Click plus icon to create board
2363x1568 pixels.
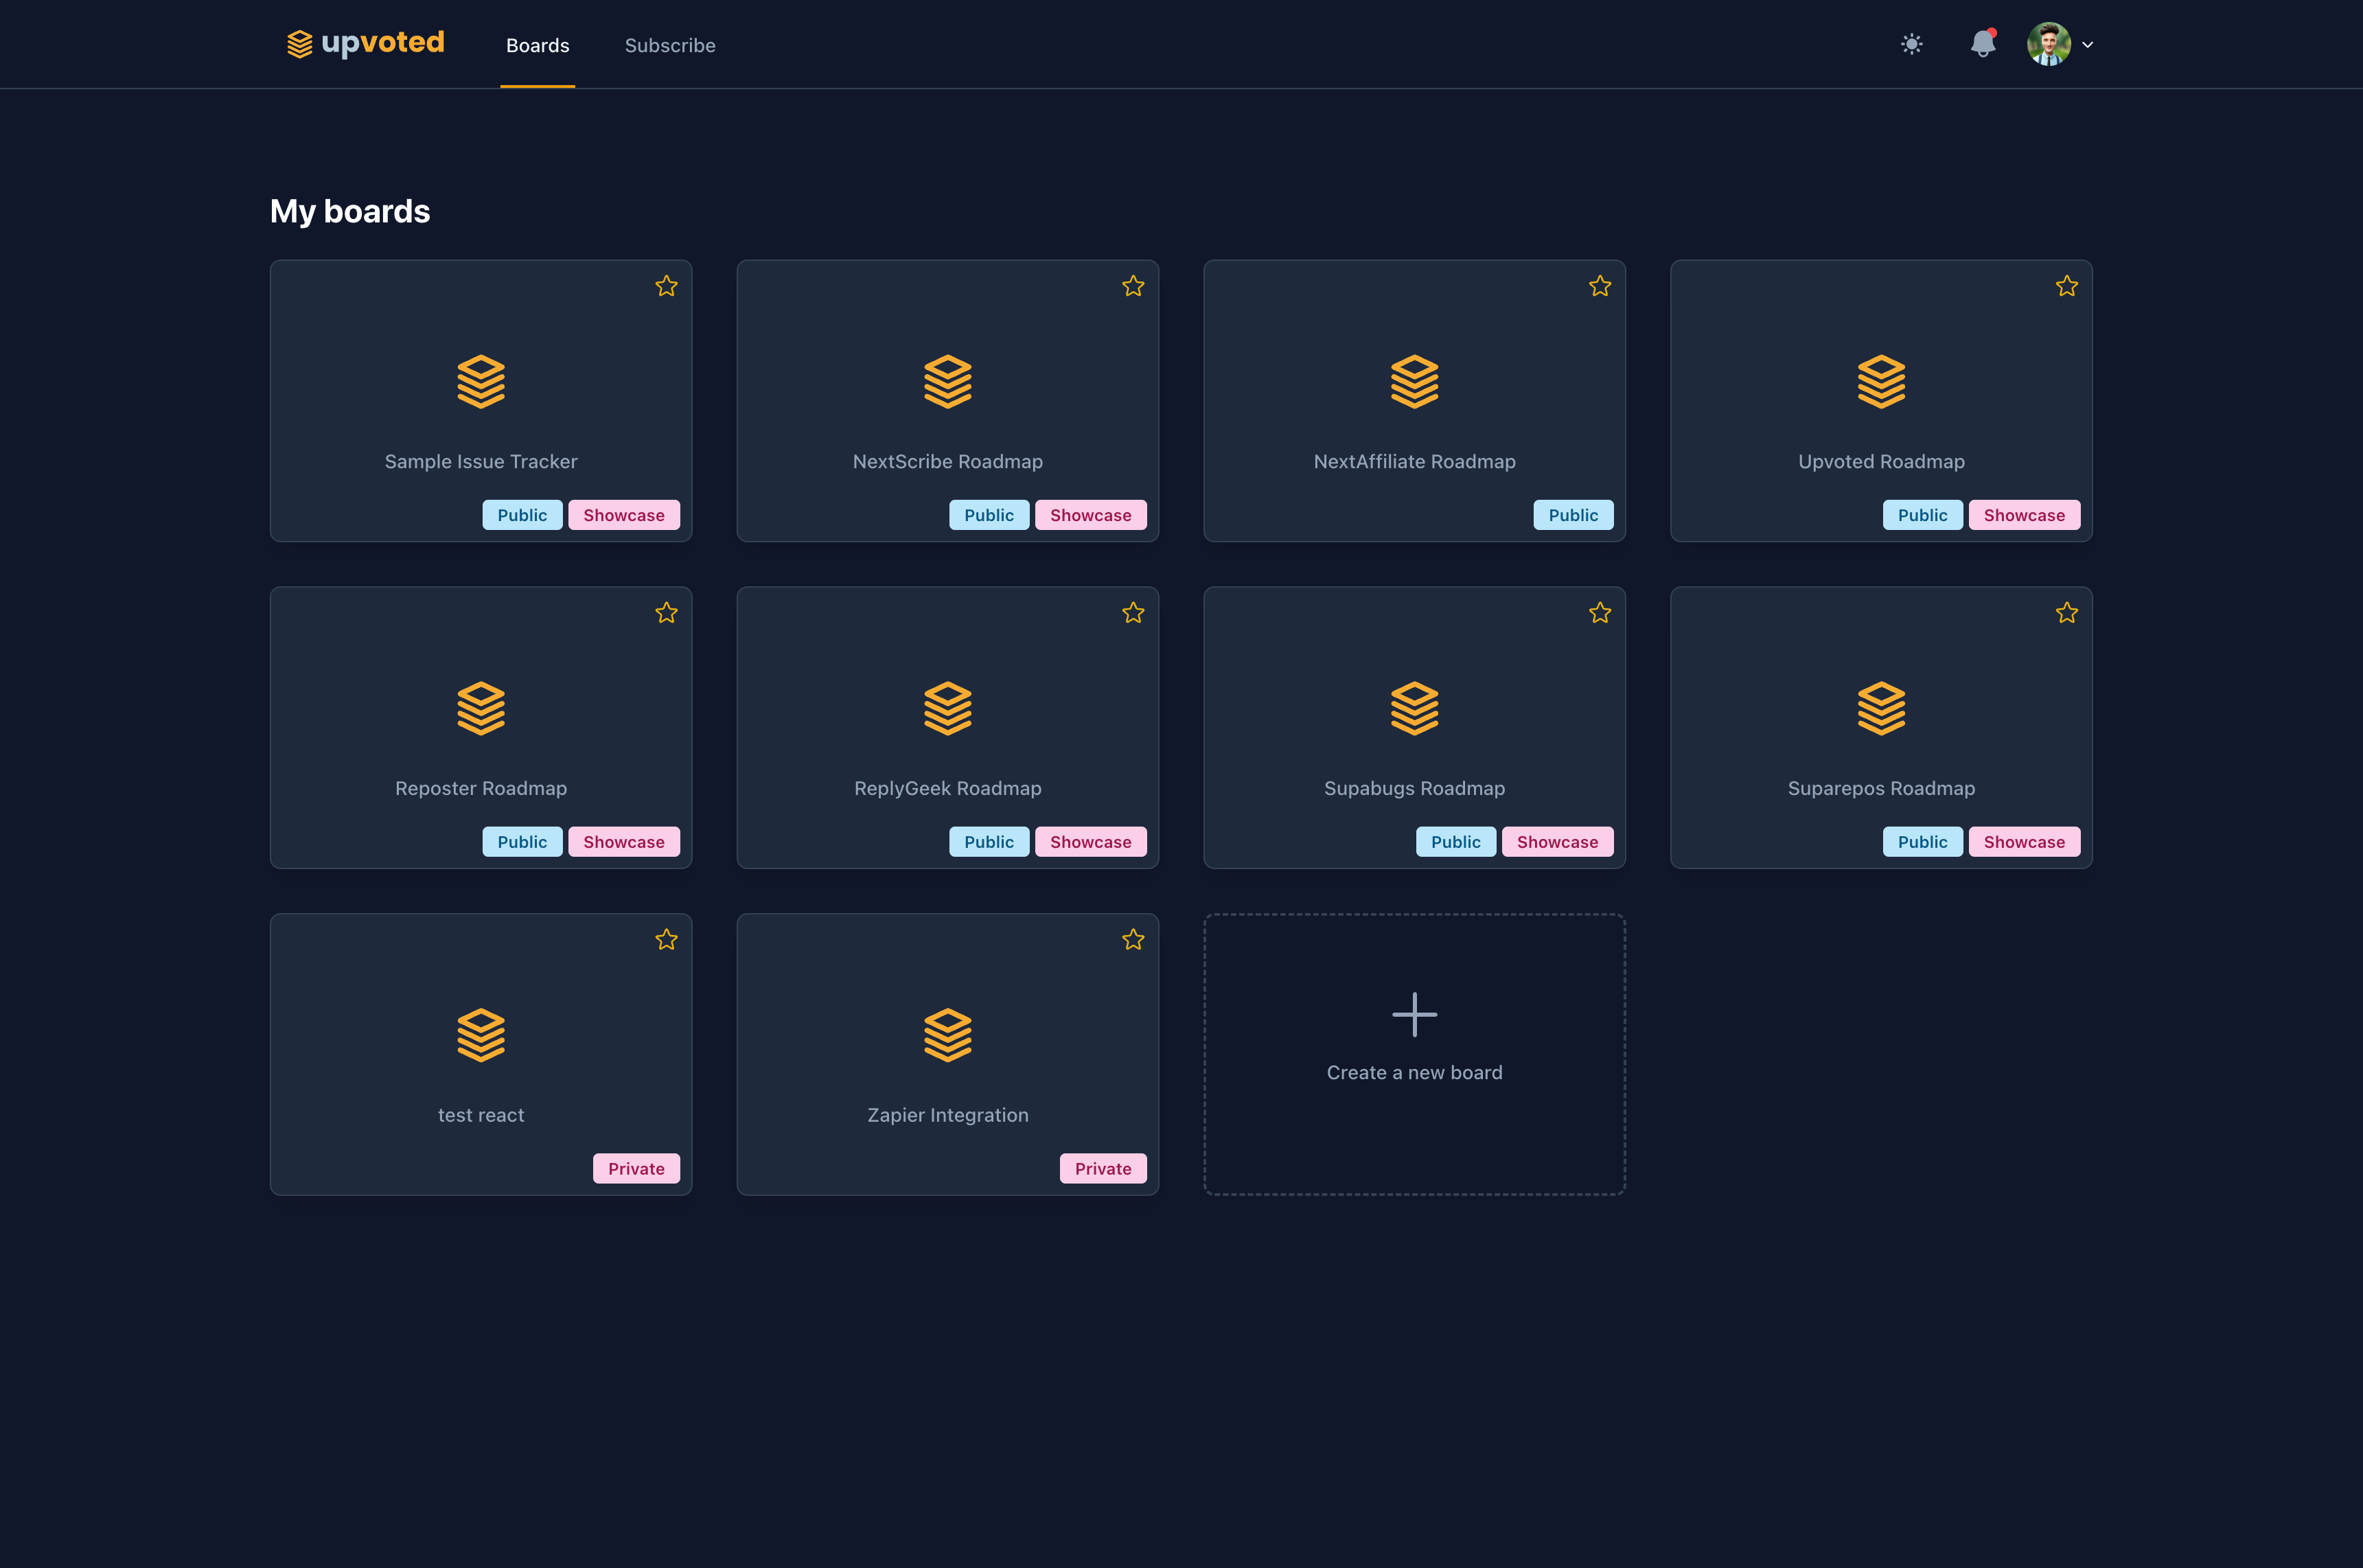point(1414,1014)
